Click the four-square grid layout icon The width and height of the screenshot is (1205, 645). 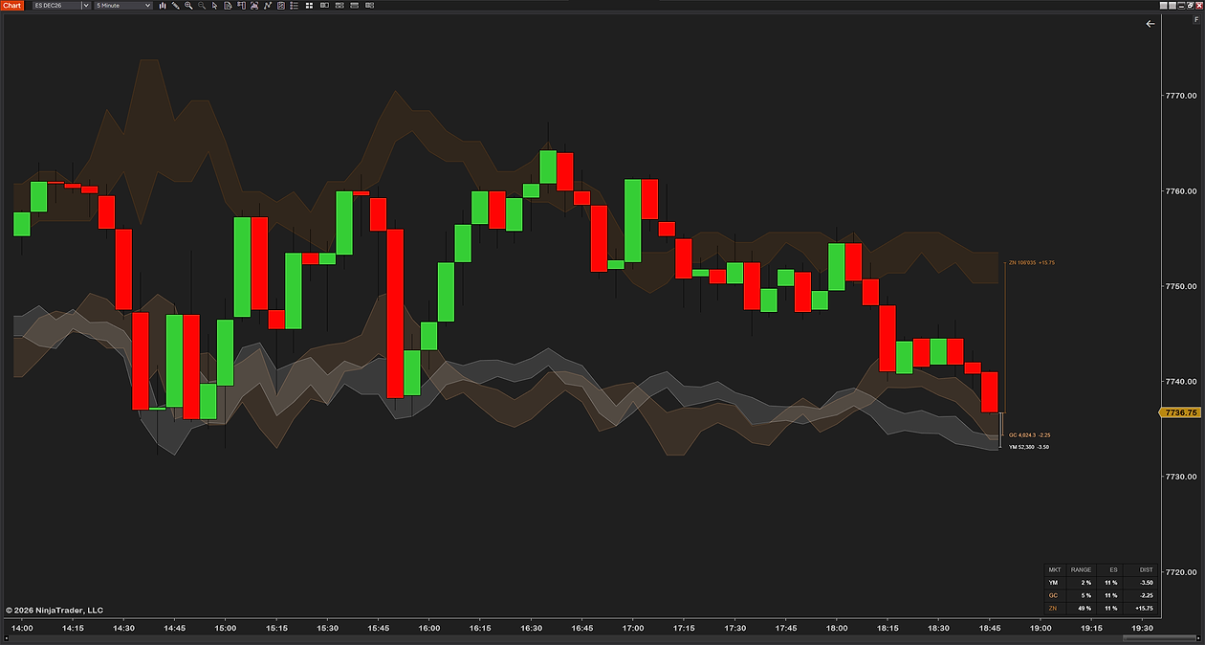pyautogui.click(x=309, y=6)
